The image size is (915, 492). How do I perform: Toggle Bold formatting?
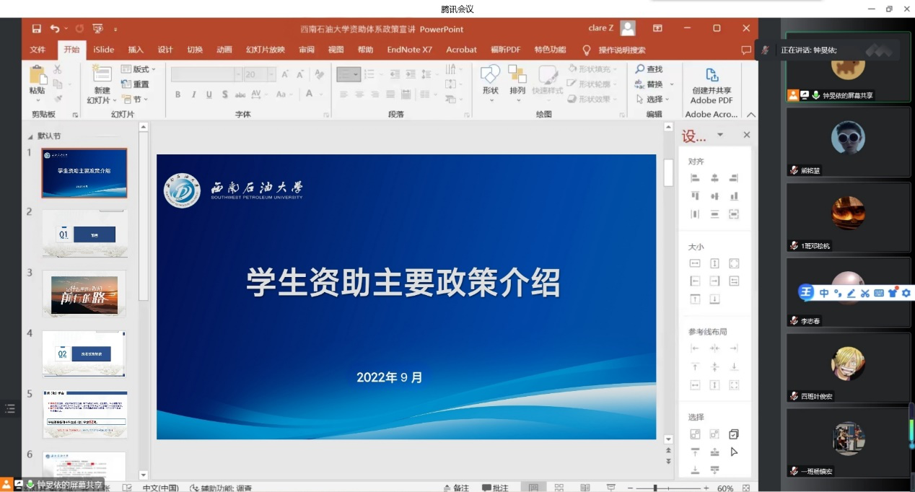(178, 95)
